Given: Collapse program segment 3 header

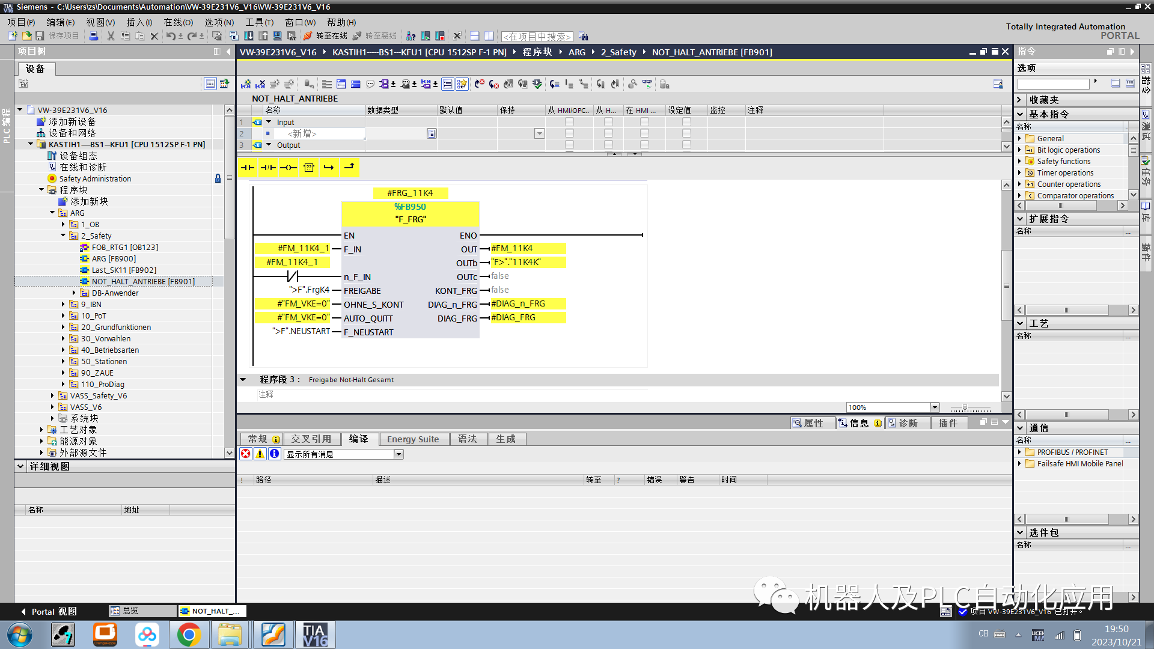Looking at the screenshot, I should tap(243, 380).
